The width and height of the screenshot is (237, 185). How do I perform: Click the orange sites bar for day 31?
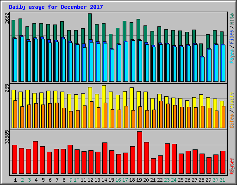[224, 117]
